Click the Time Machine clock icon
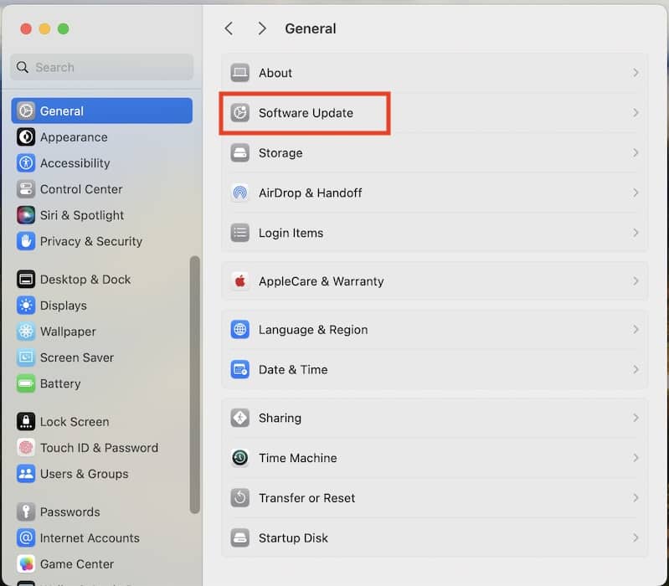669x586 pixels. pyautogui.click(x=240, y=458)
